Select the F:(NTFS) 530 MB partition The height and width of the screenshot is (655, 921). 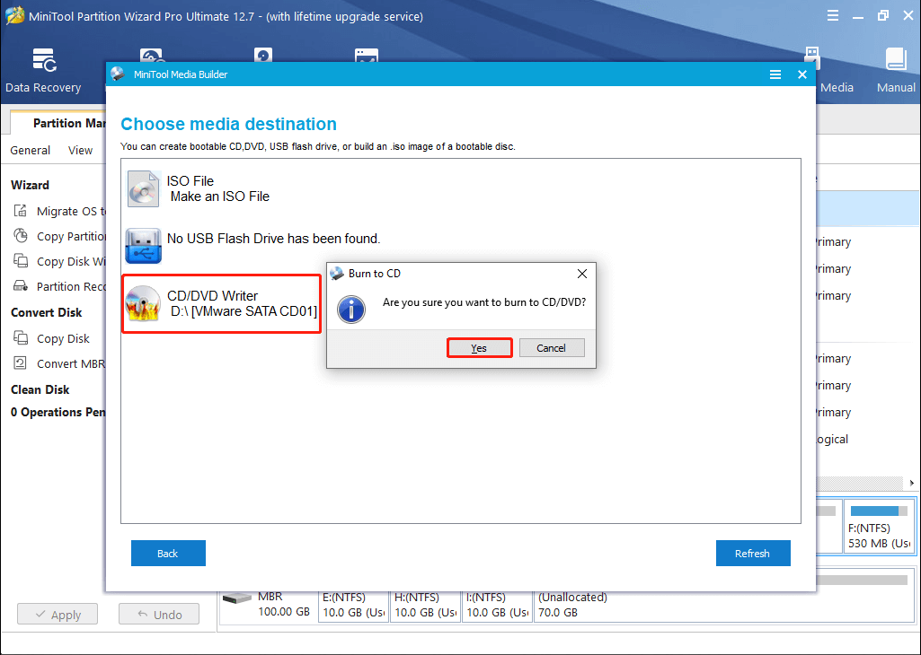tap(879, 526)
